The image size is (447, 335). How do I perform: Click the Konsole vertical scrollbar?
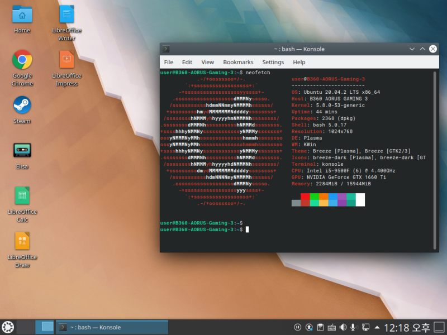click(x=435, y=160)
